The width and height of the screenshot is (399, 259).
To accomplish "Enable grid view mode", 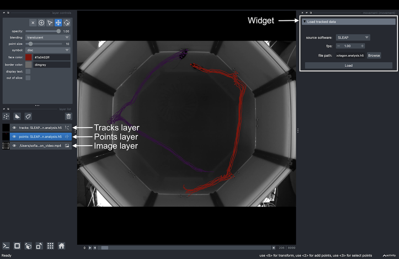I will (50, 246).
